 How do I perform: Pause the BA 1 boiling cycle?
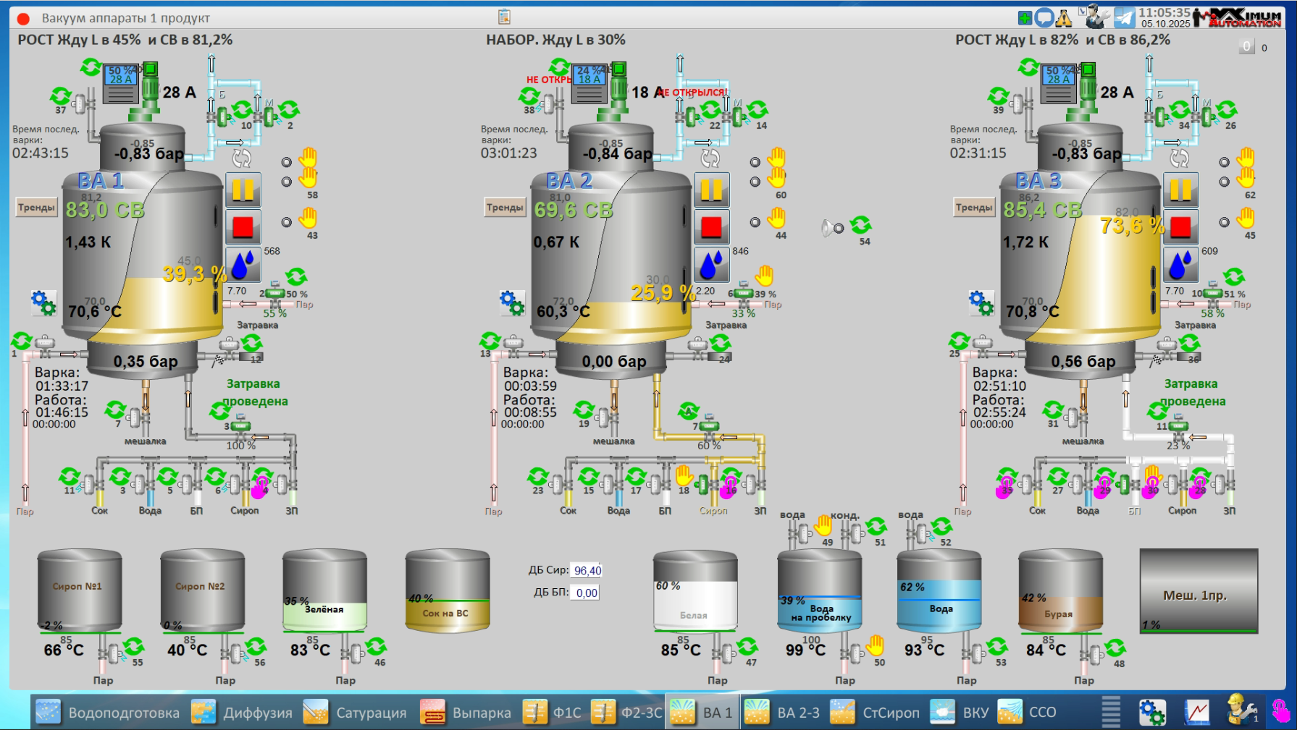(x=243, y=190)
